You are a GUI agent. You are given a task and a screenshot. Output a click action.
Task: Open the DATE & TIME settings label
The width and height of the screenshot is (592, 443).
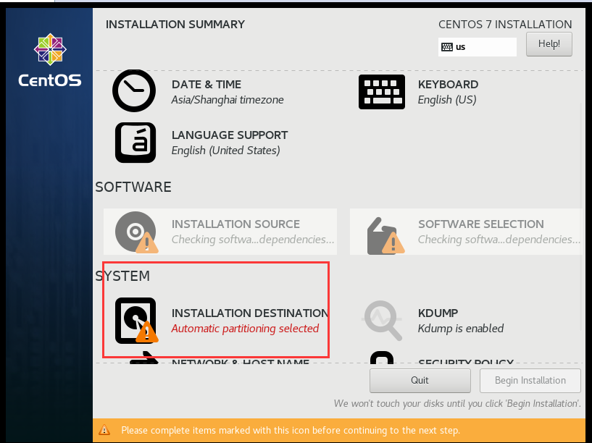[x=206, y=85]
